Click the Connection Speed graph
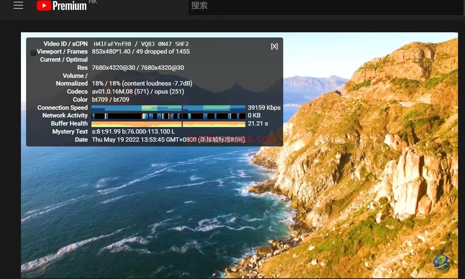465x279 pixels. click(168, 108)
